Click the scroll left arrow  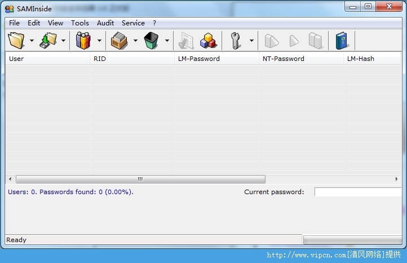pos(10,179)
